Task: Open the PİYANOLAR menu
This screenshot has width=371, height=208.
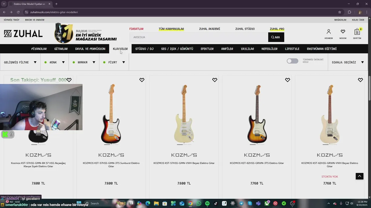Action: click(39, 49)
